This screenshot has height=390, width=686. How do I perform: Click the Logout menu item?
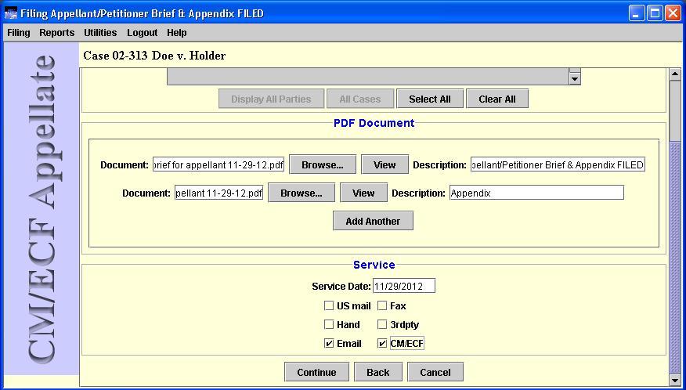[143, 33]
